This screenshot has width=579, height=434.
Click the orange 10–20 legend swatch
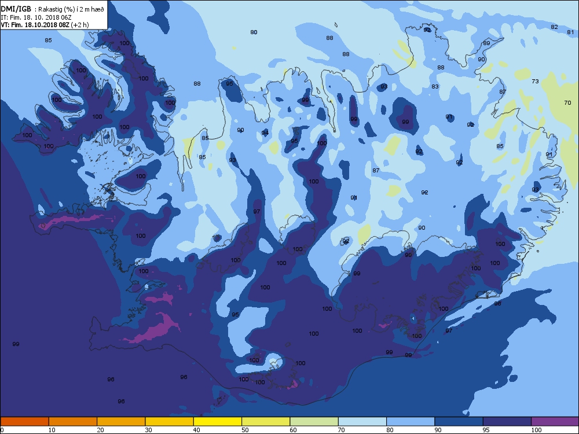click(x=73, y=421)
